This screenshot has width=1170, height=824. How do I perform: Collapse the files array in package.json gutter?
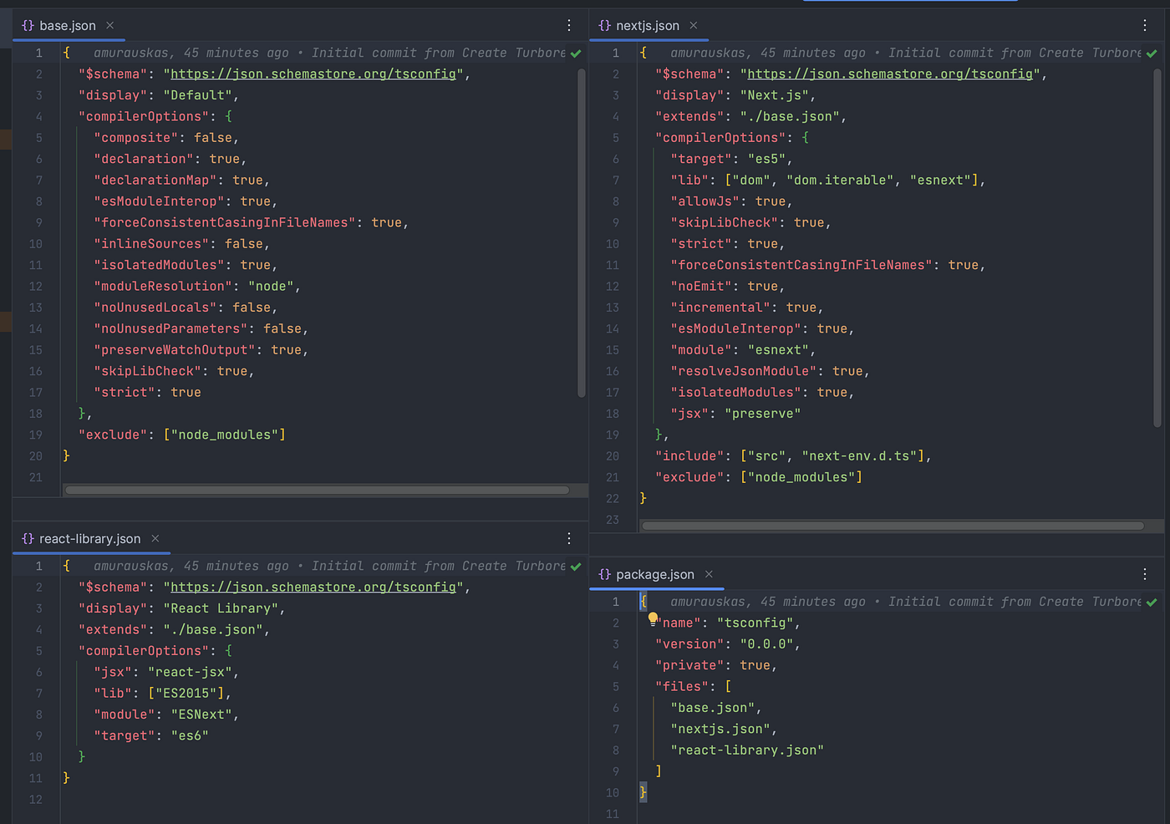pos(631,687)
